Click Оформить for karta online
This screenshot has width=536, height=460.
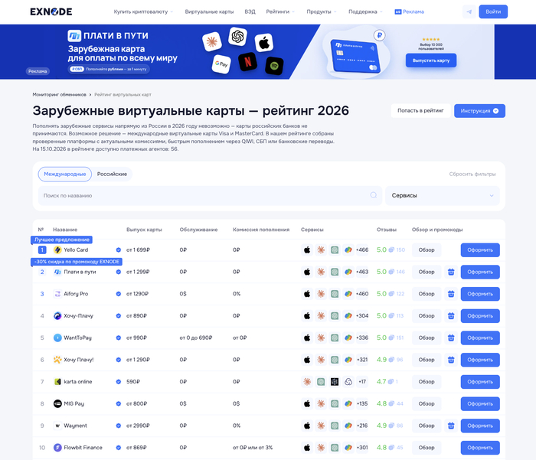480,382
